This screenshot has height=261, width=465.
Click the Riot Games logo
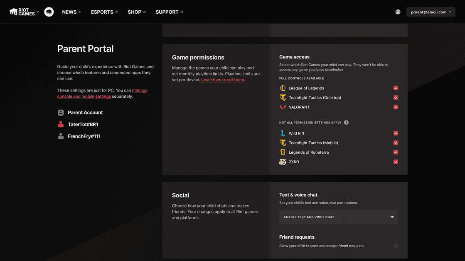[x=22, y=12]
